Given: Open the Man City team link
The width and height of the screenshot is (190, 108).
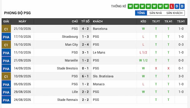Looking at the screenshot, I should tap(71, 45).
